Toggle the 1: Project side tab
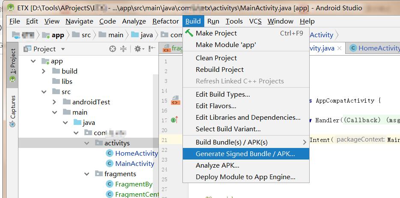 click(12, 65)
